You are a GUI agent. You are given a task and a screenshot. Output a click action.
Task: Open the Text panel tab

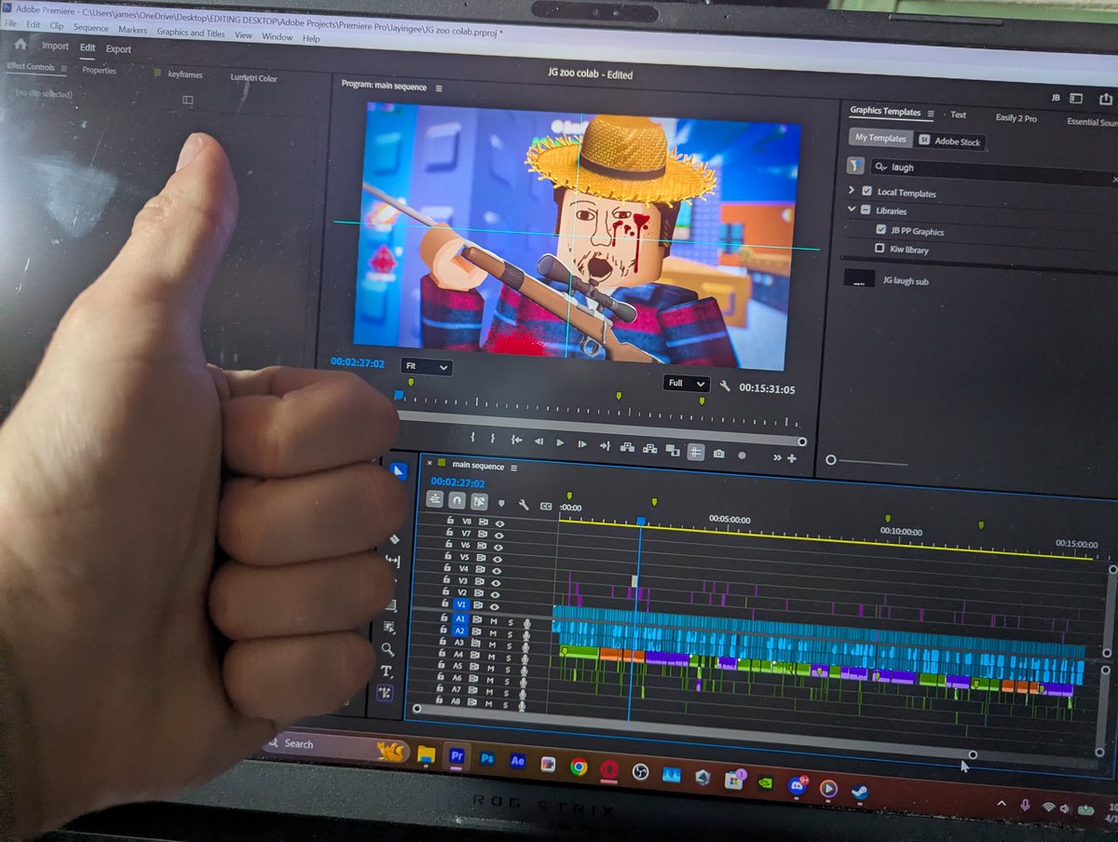958,115
